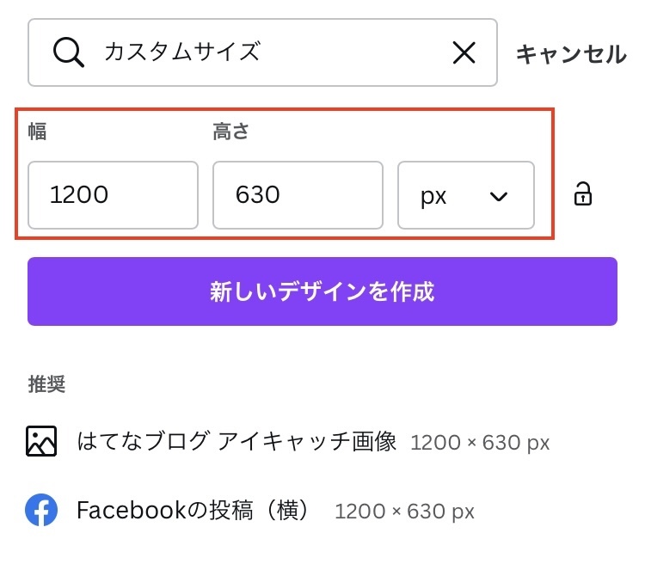Click the 高さ label
The height and width of the screenshot is (564, 645).
point(231,132)
